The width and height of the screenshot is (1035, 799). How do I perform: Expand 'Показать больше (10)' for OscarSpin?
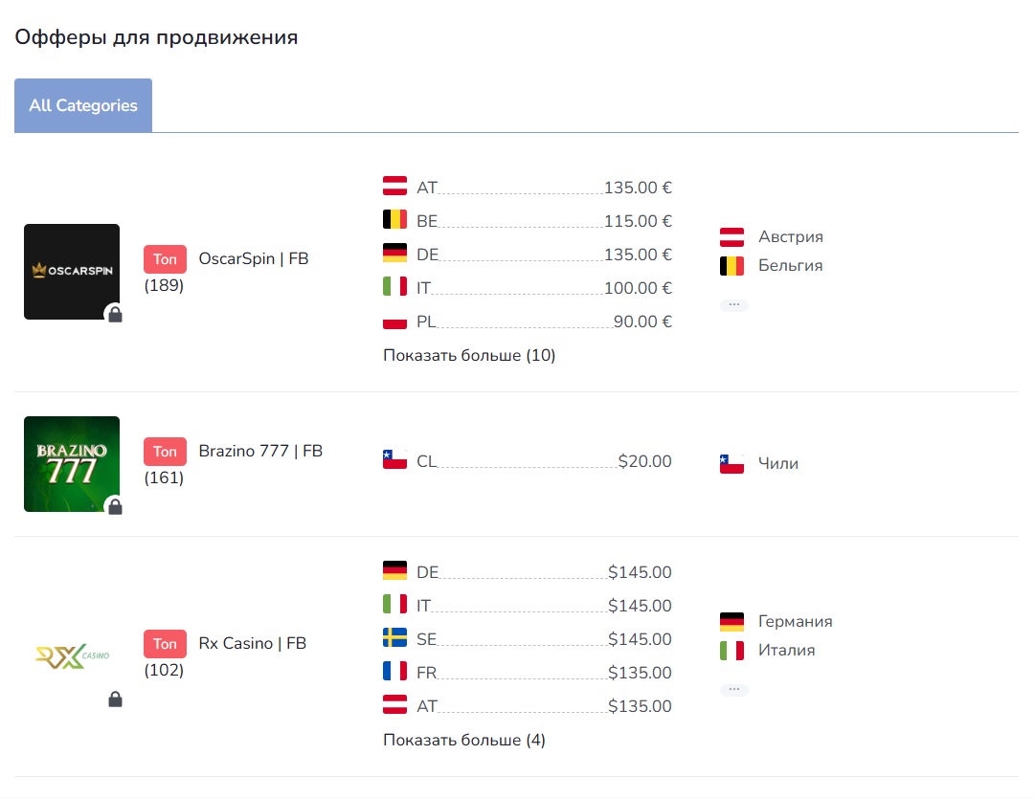tap(468, 356)
